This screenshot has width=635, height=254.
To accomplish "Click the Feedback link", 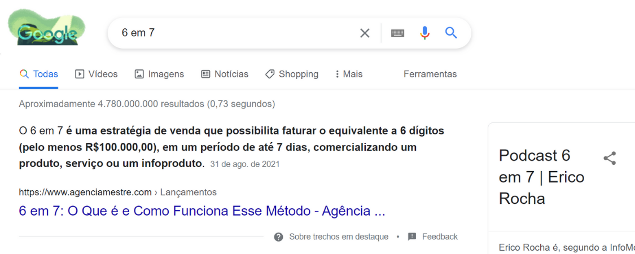I will tap(440, 237).
